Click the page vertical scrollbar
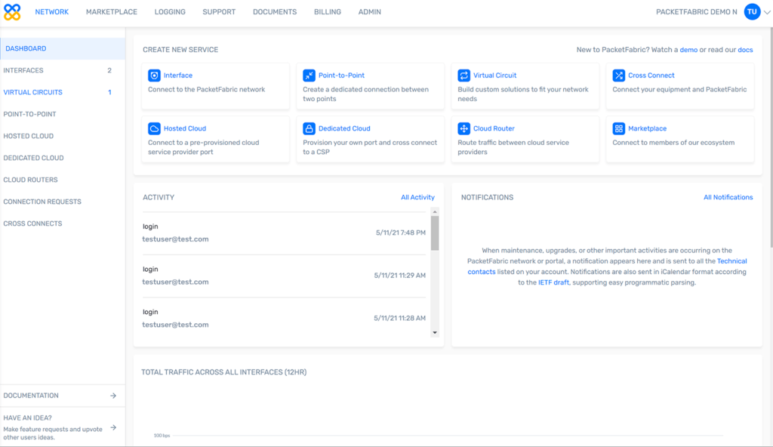Screen dimensions: 773x447 tap(771, 138)
